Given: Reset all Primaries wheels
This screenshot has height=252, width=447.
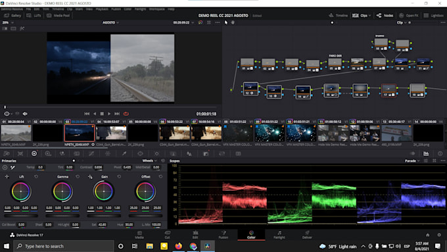Looking at the screenshot, I should click(x=163, y=161).
